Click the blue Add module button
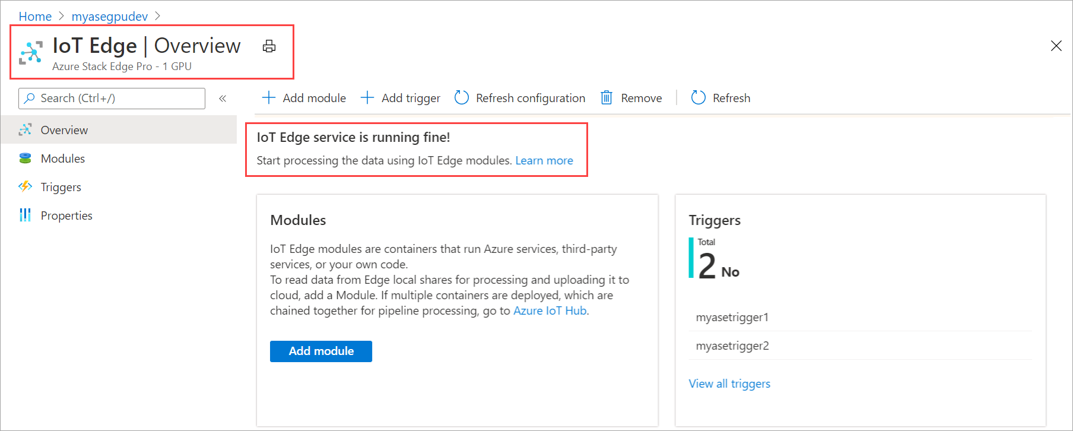 (x=321, y=351)
